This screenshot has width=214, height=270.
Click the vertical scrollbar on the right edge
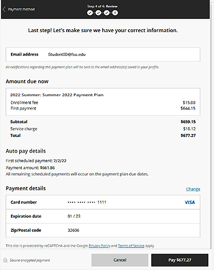(211, 124)
